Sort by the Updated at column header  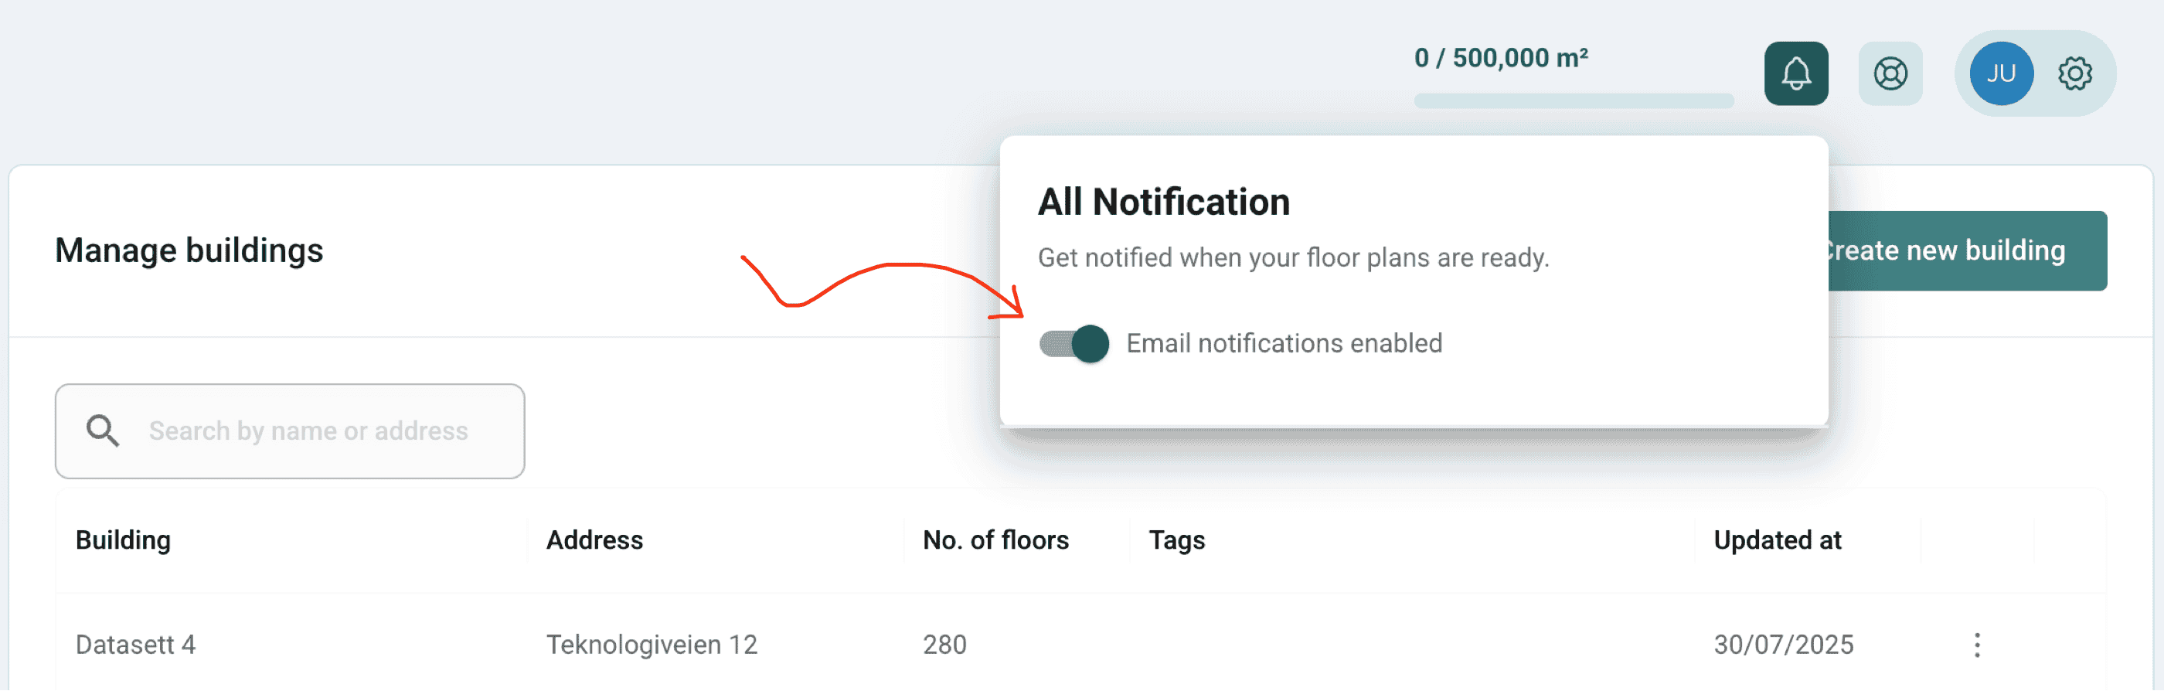(1777, 540)
